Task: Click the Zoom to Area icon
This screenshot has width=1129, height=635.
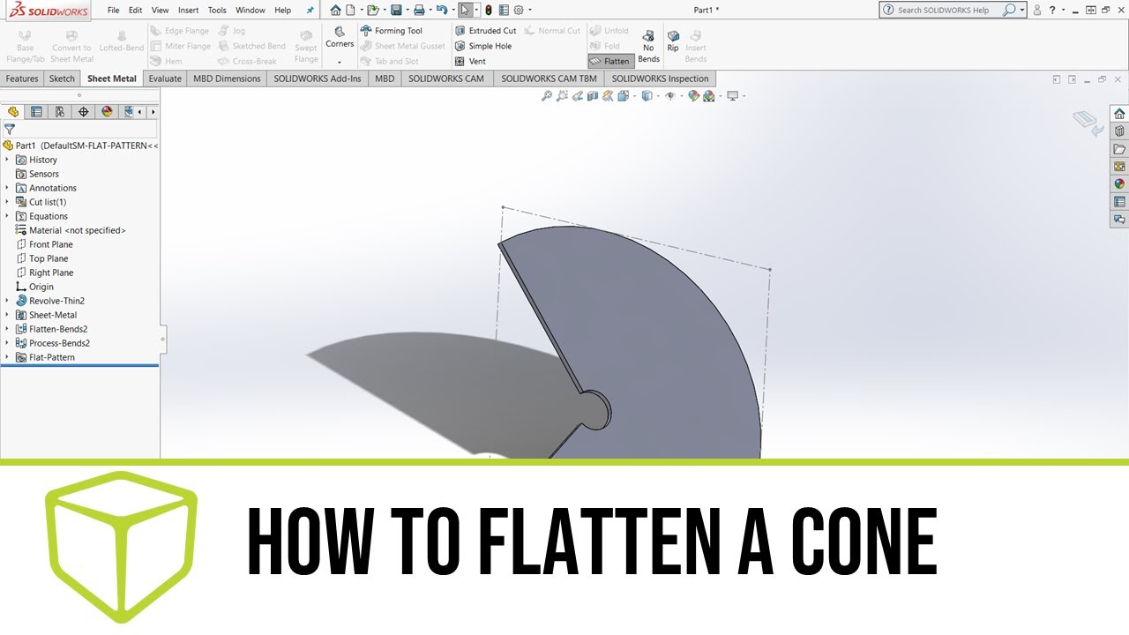Action: click(x=562, y=96)
